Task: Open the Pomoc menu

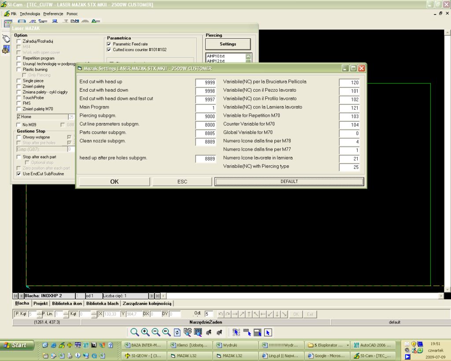Action: click(72, 14)
